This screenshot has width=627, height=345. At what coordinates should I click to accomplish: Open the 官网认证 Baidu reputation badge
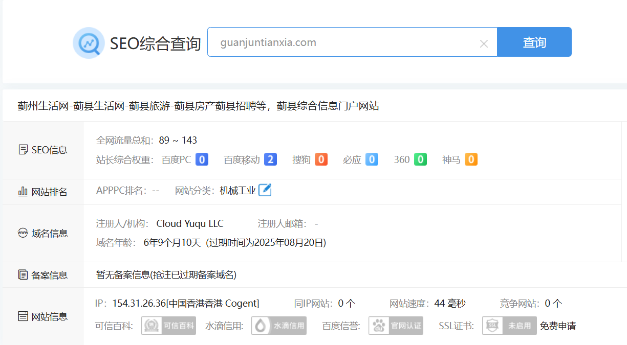coord(396,326)
